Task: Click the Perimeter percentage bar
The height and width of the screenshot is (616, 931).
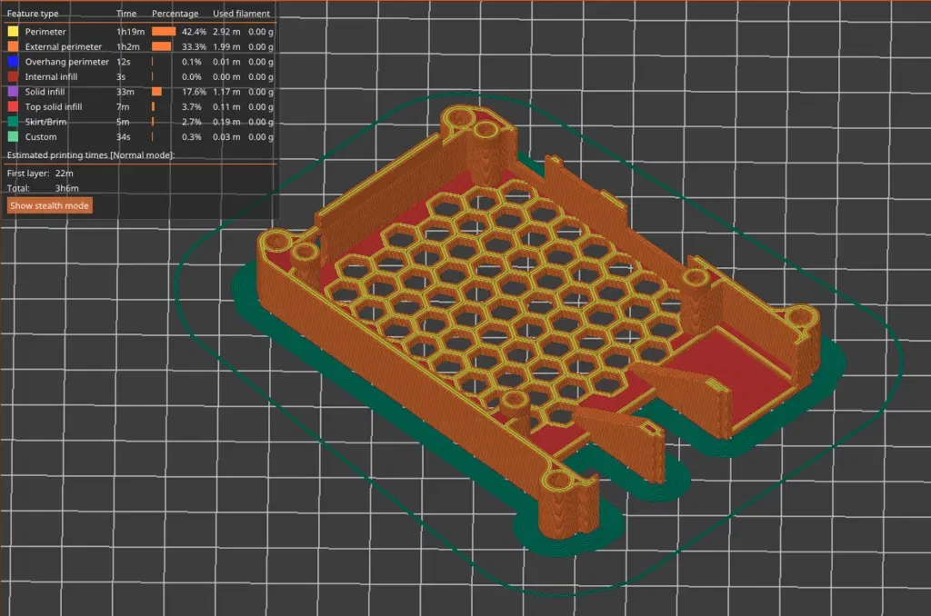Action: pos(164,32)
